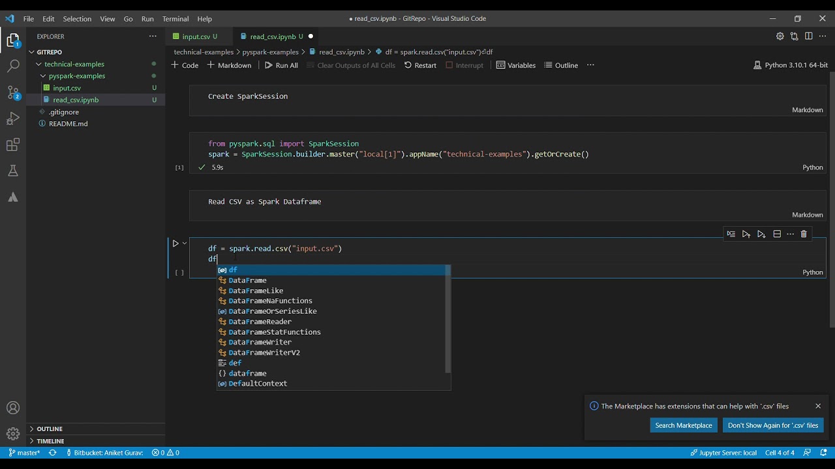Image resolution: width=835 pixels, height=469 pixels.
Task: Open the Testing flask view
Action: coord(13,171)
